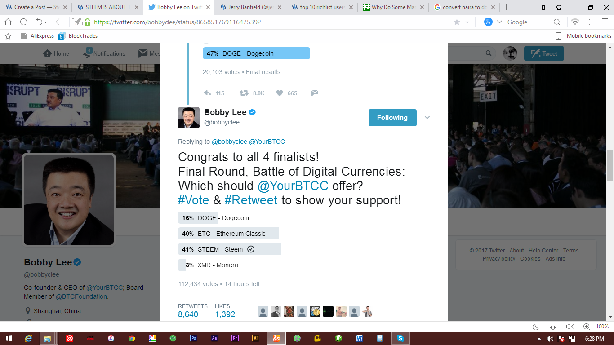Click the retweet icon showing 8.0K

point(244,93)
